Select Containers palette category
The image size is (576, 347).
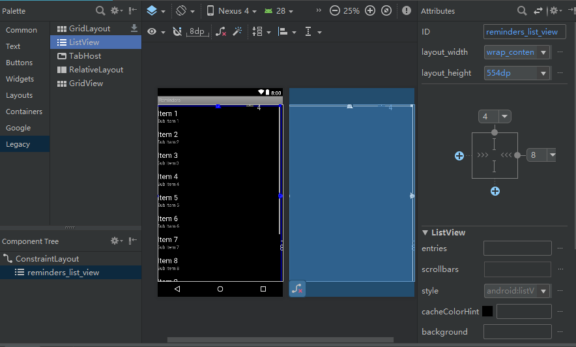coord(24,112)
